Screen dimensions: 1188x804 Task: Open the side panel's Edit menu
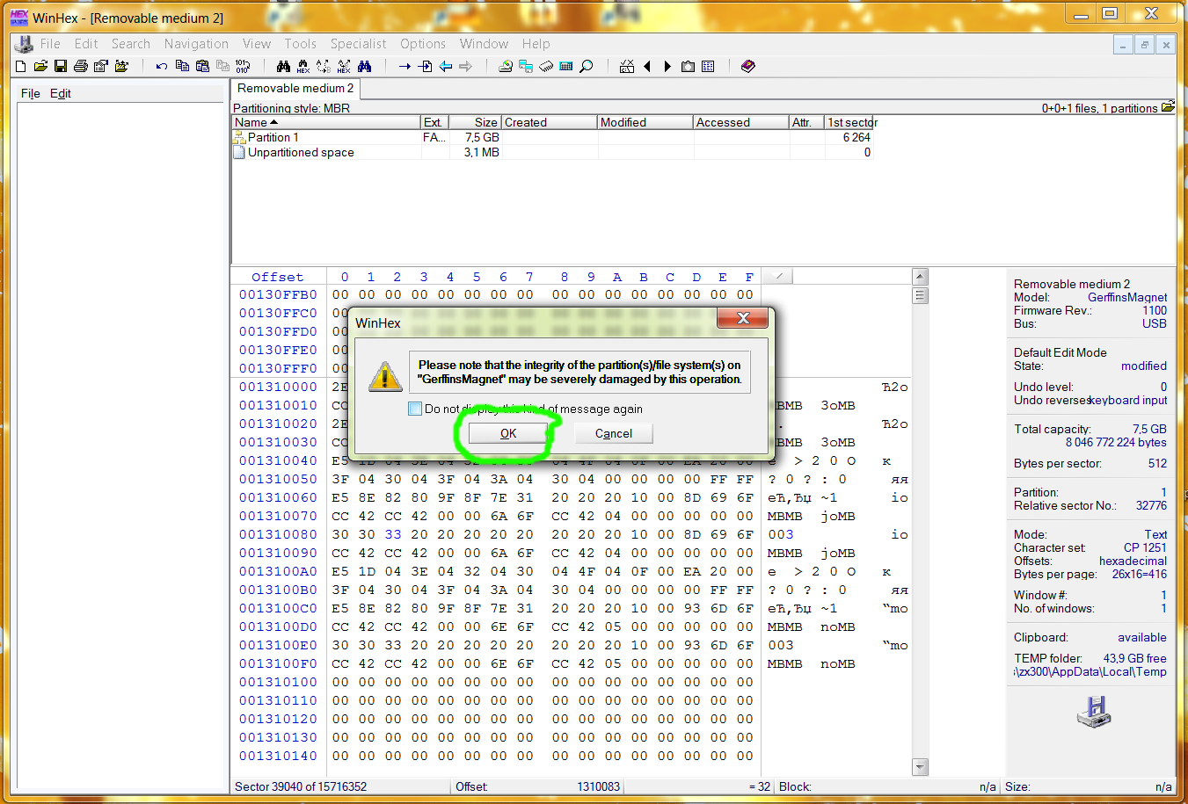(x=61, y=93)
